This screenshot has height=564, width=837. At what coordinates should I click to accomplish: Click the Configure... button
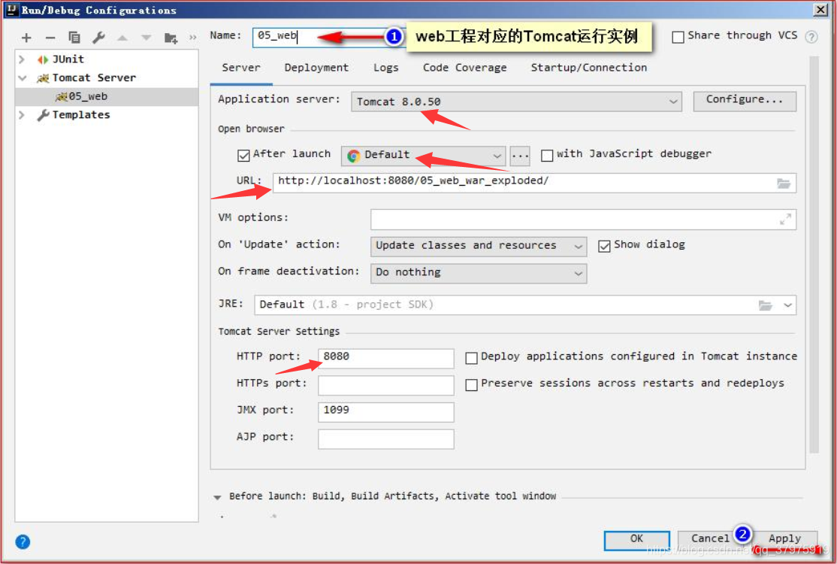[745, 101]
